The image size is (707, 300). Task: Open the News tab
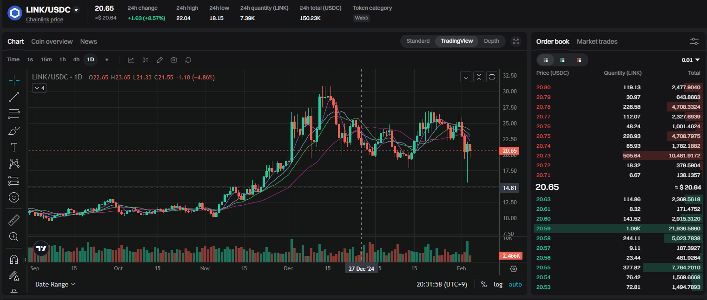89,41
